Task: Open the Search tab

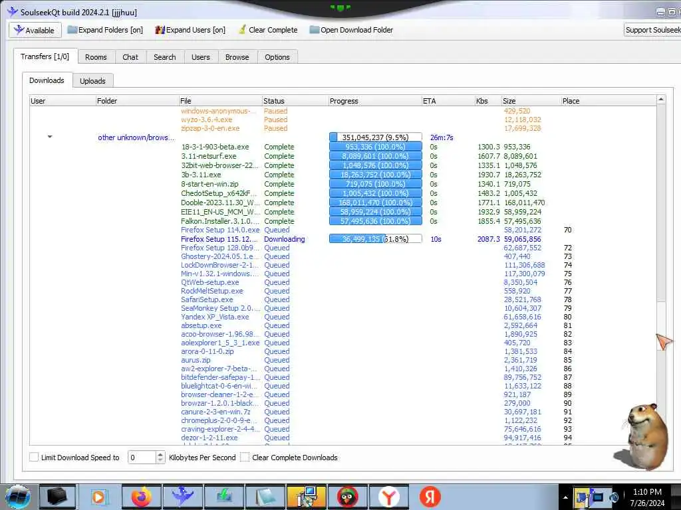Action: (165, 57)
